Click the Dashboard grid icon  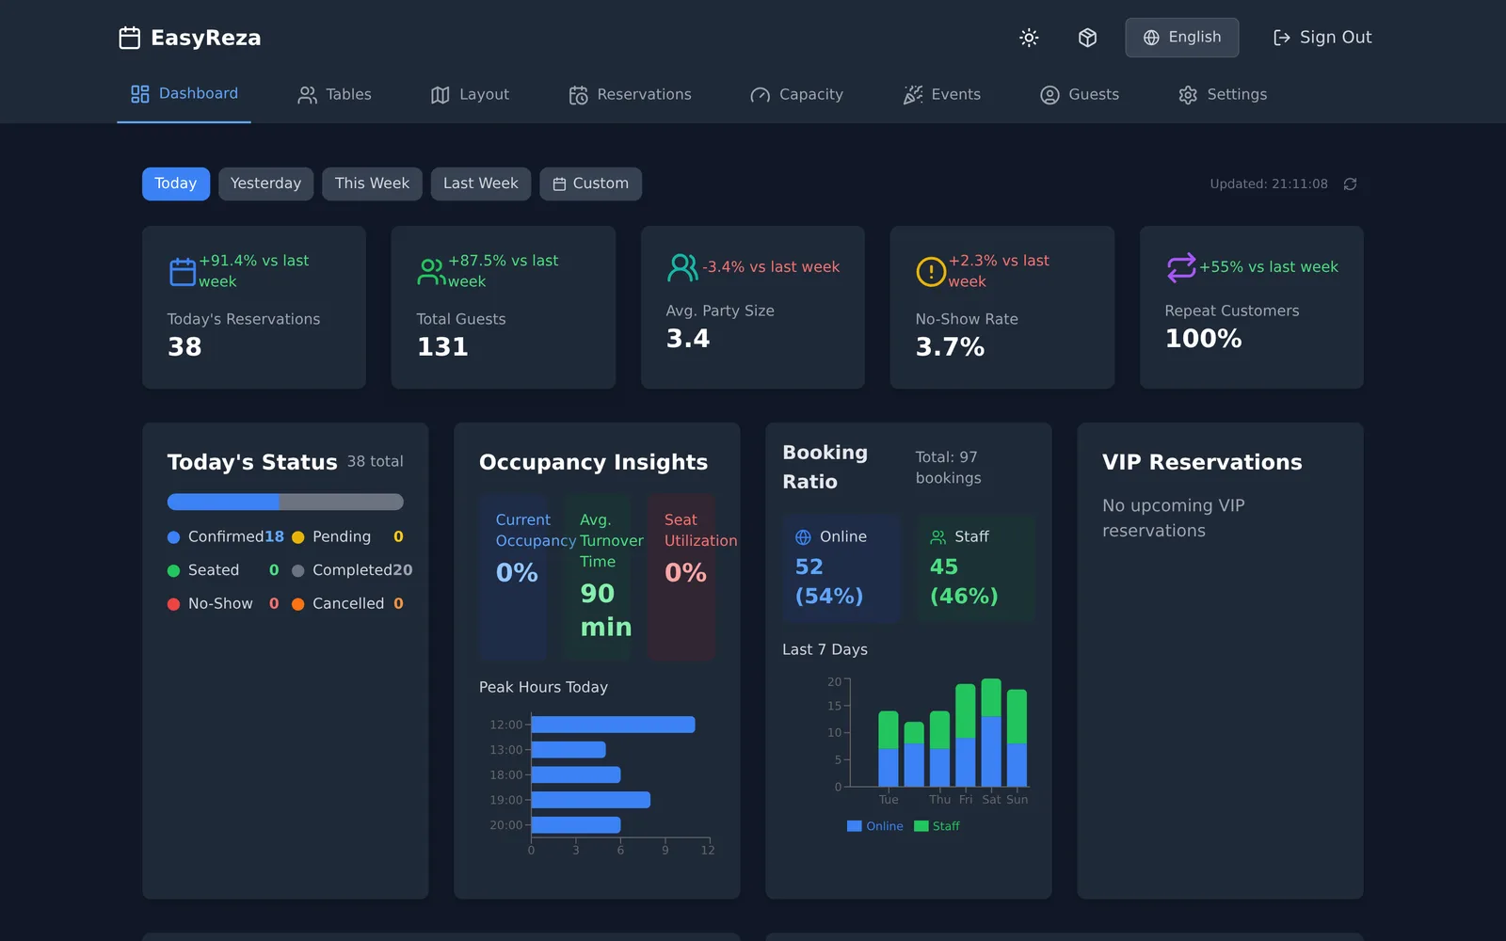pos(140,94)
